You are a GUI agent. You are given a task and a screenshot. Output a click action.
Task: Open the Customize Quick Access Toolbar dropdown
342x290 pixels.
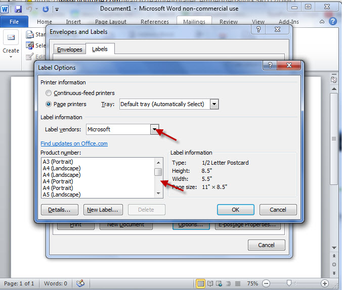click(x=57, y=10)
